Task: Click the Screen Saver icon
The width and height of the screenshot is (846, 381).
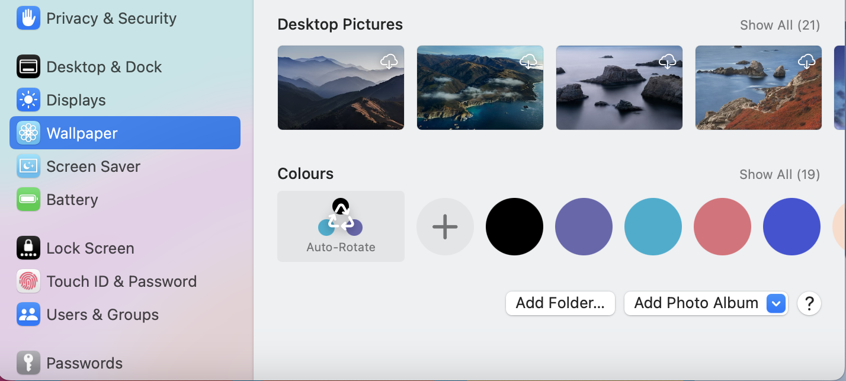Action: pyautogui.click(x=28, y=166)
